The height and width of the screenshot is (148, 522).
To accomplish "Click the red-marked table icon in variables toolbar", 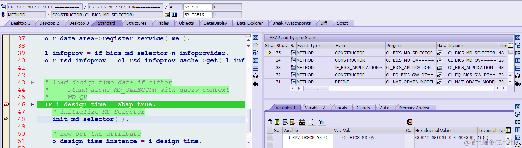I will point(292,122).
